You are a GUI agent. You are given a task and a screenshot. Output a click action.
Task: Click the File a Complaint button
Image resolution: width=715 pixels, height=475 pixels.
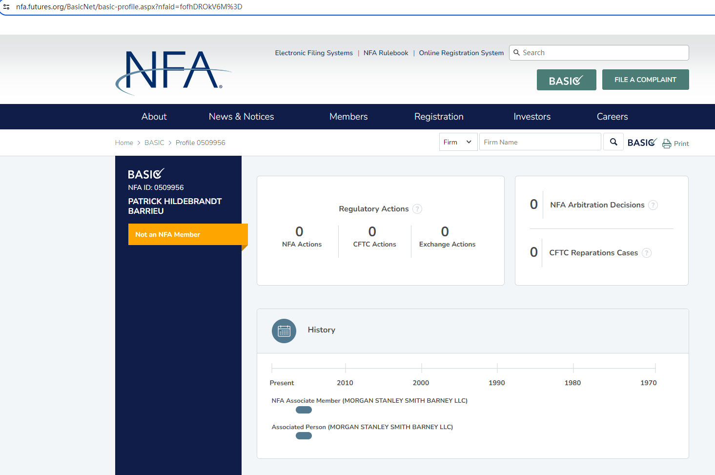645,80
